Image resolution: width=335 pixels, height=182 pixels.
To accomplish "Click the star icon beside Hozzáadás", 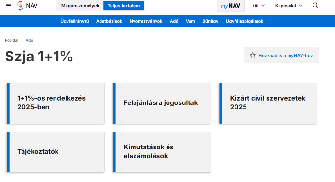I will (253, 56).
